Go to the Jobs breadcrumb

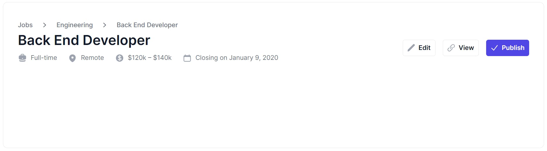click(25, 25)
